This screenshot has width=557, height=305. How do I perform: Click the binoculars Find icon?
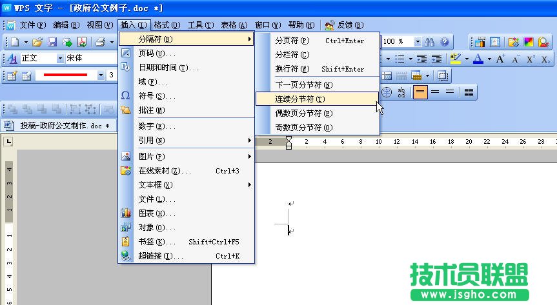click(430, 43)
